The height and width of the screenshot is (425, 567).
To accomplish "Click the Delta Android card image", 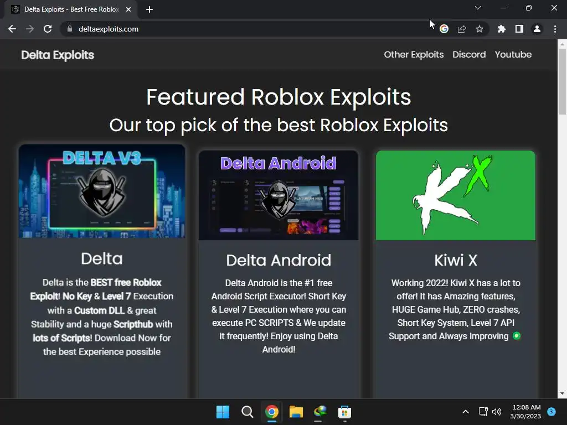I will (279, 195).
